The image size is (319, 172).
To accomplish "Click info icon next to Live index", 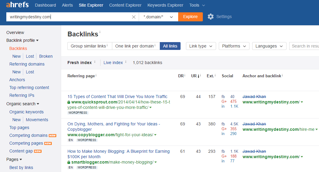I will [126, 62].
